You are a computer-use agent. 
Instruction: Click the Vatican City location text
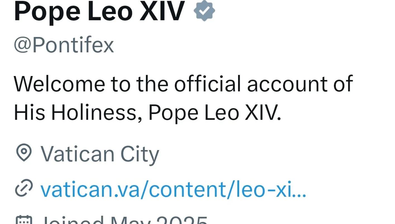100,154
